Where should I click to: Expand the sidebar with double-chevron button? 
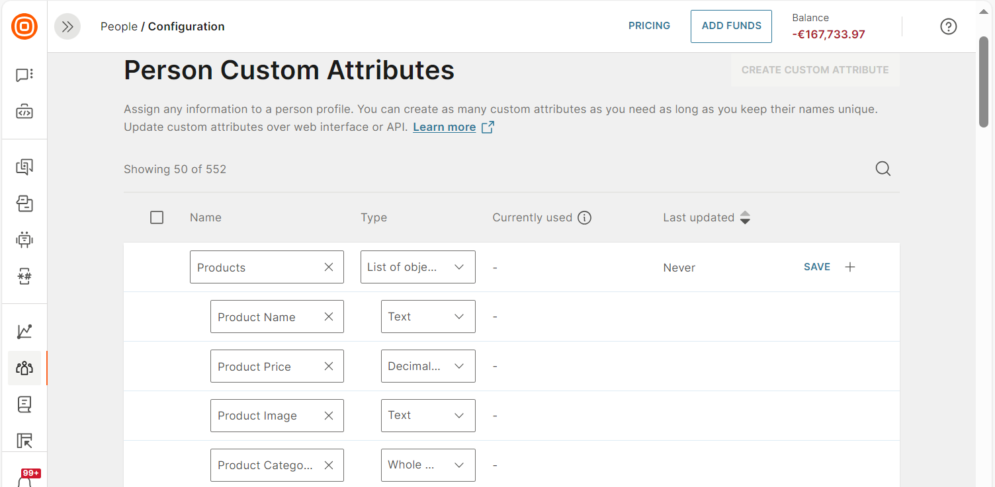[67, 26]
